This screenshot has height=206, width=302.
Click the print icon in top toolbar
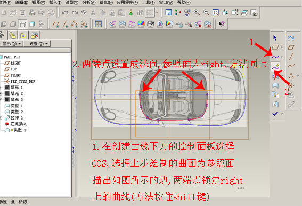pos(32,13)
